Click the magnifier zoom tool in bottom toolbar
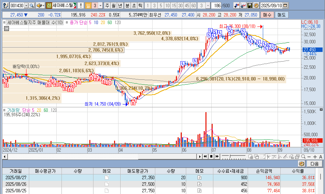This screenshot has height=194, width=325. tap(303, 157)
